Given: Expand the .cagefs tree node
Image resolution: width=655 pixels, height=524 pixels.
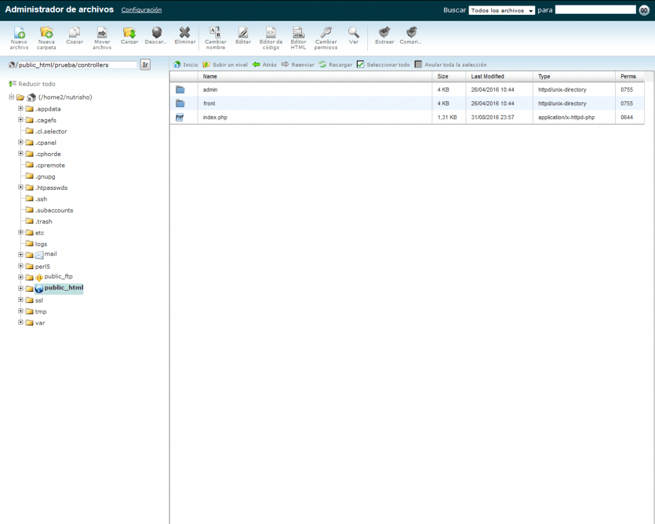Looking at the screenshot, I should (x=20, y=120).
